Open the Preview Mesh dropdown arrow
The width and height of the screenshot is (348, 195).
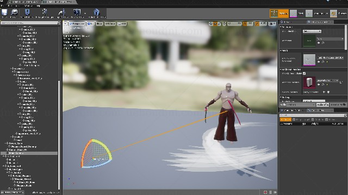(85, 14)
